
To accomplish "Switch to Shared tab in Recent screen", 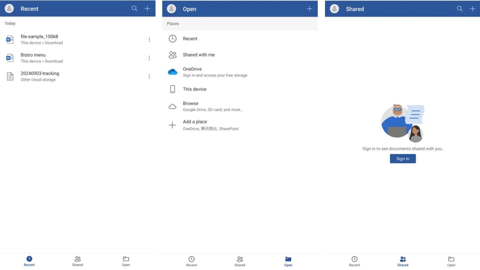I will [77, 261].
